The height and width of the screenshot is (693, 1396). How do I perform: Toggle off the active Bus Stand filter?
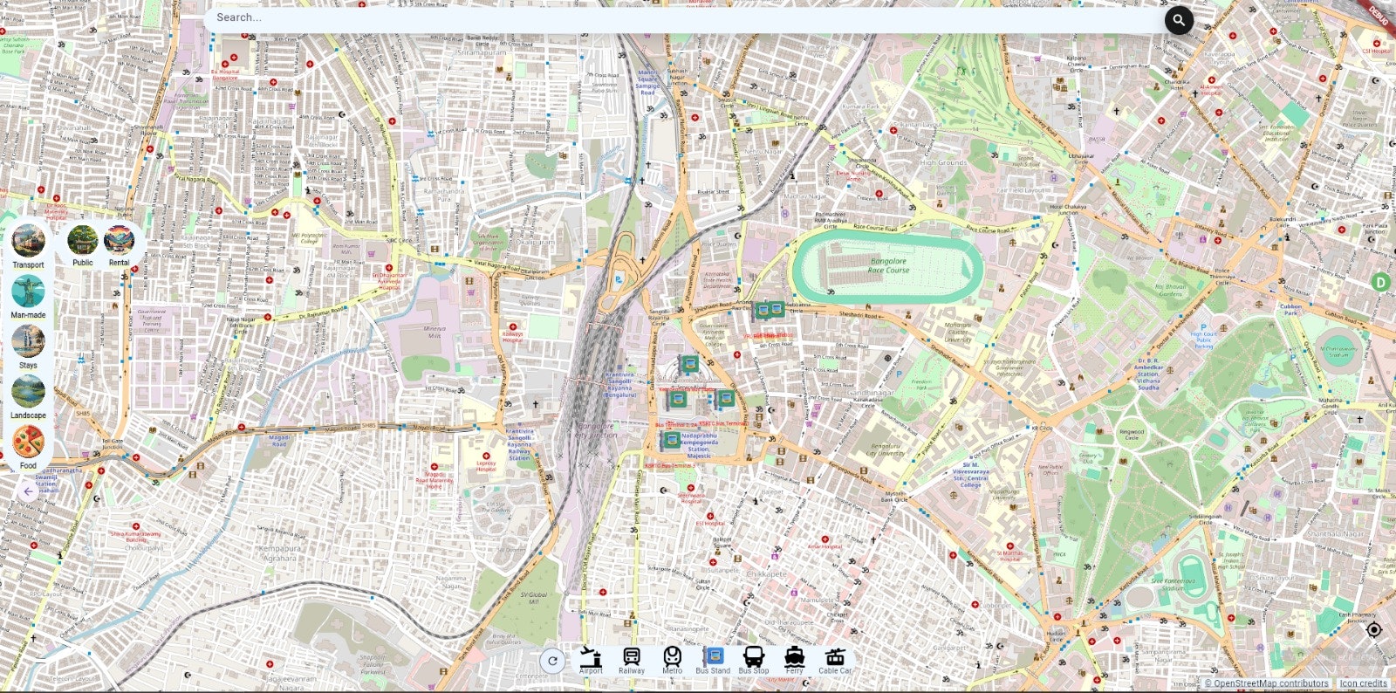click(x=713, y=659)
